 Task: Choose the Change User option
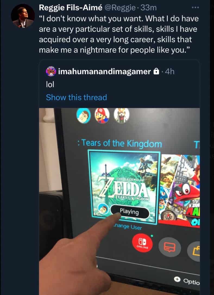pos(127,226)
